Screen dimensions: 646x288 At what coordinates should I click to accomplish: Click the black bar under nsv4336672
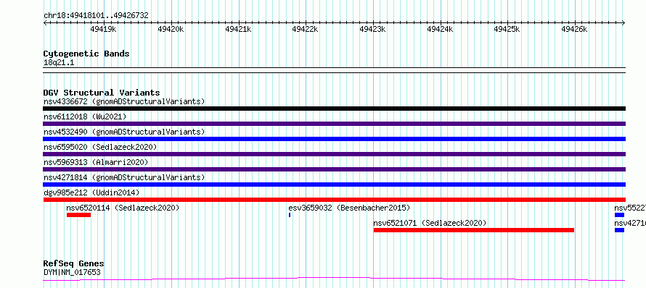click(x=334, y=109)
